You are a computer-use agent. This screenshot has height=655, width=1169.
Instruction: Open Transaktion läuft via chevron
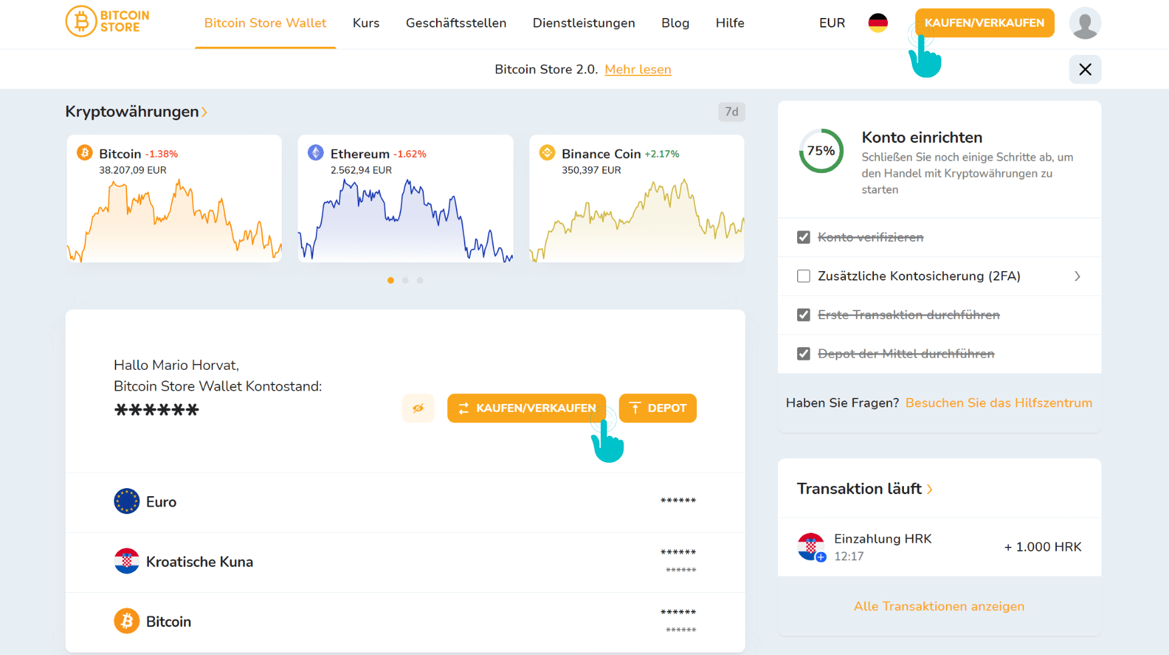tap(929, 489)
